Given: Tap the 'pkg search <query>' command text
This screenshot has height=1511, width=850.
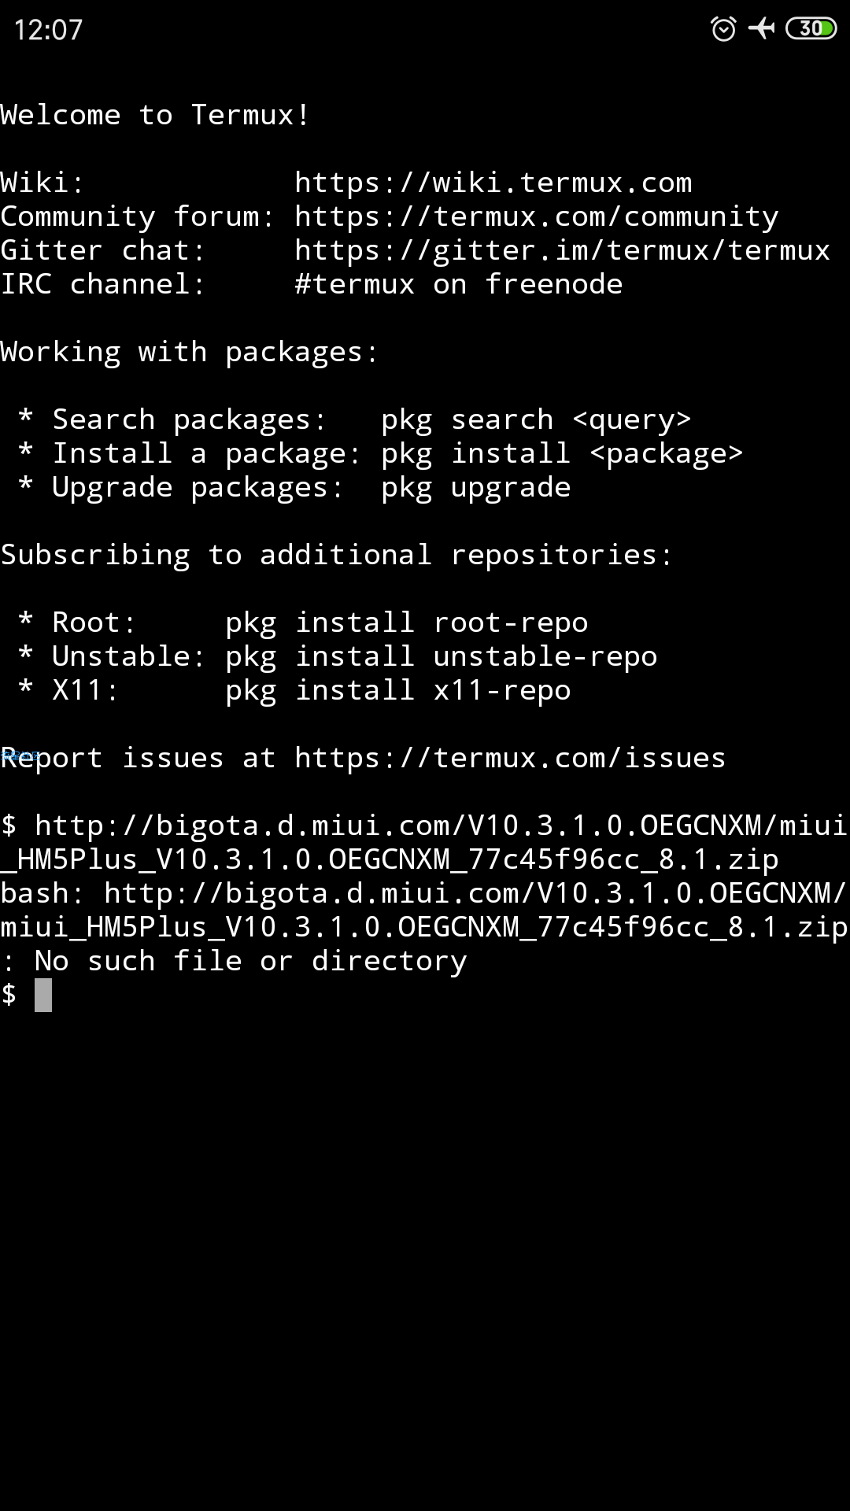Looking at the screenshot, I should click(x=537, y=420).
